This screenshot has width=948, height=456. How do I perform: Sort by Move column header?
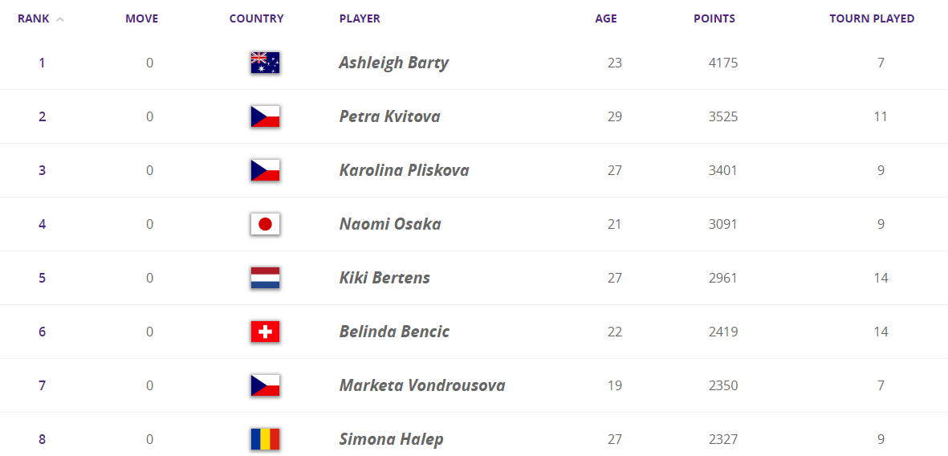pyautogui.click(x=142, y=18)
